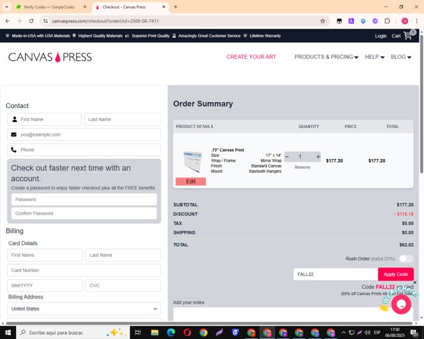Viewport: 424px width, 339px height.
Task: Click the contact Last Name field
Action: click(123, 119)
